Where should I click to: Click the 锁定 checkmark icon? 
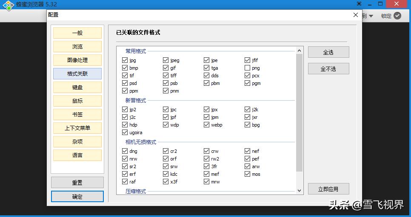(397, 16)
